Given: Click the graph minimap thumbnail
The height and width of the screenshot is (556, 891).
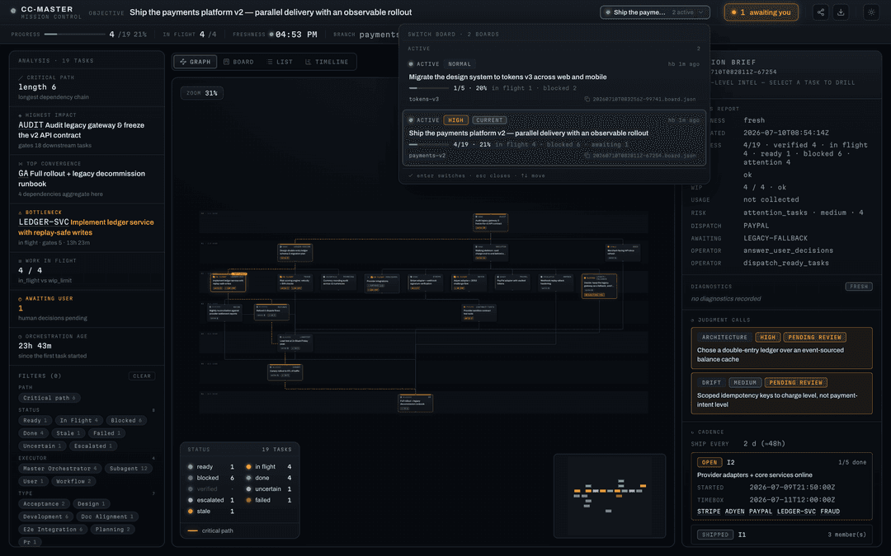Looking at the screenshot, I should point(609,495).
